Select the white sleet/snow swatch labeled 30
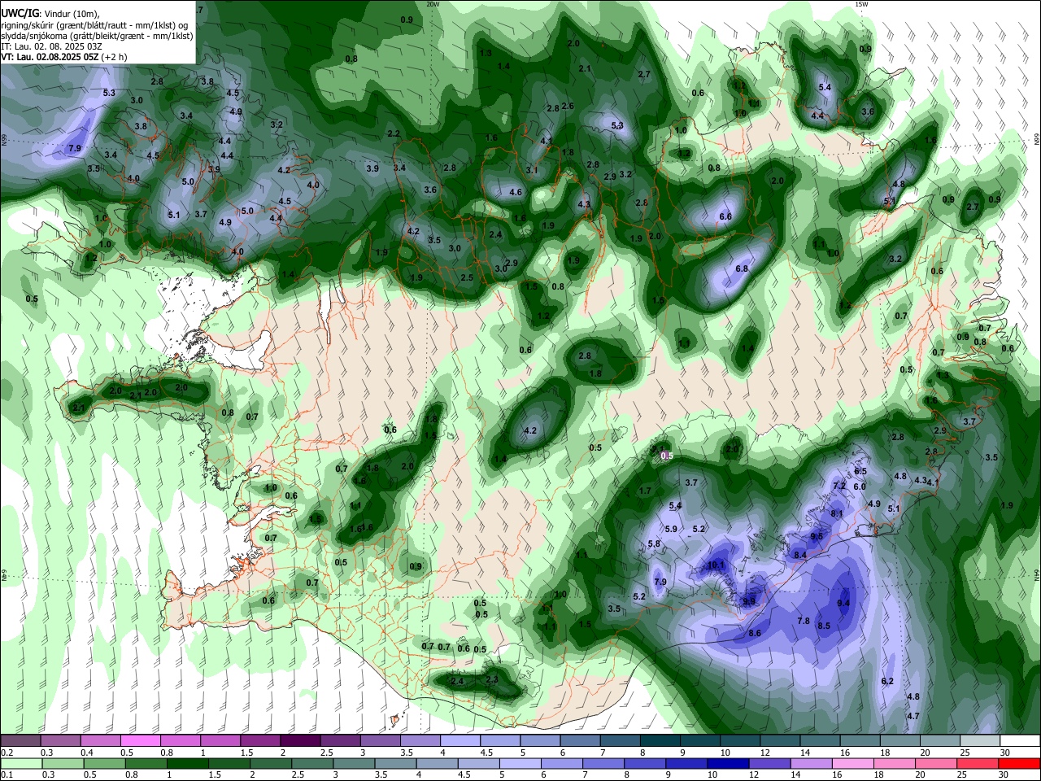This screenshot has height=781, width=1041. pyautogui.click(x=1020, y=740)
